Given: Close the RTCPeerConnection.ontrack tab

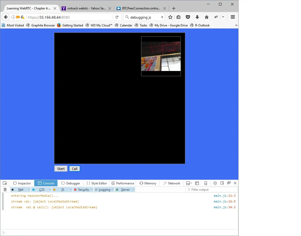Looking at the screenshot, I should tap(165, 8).
